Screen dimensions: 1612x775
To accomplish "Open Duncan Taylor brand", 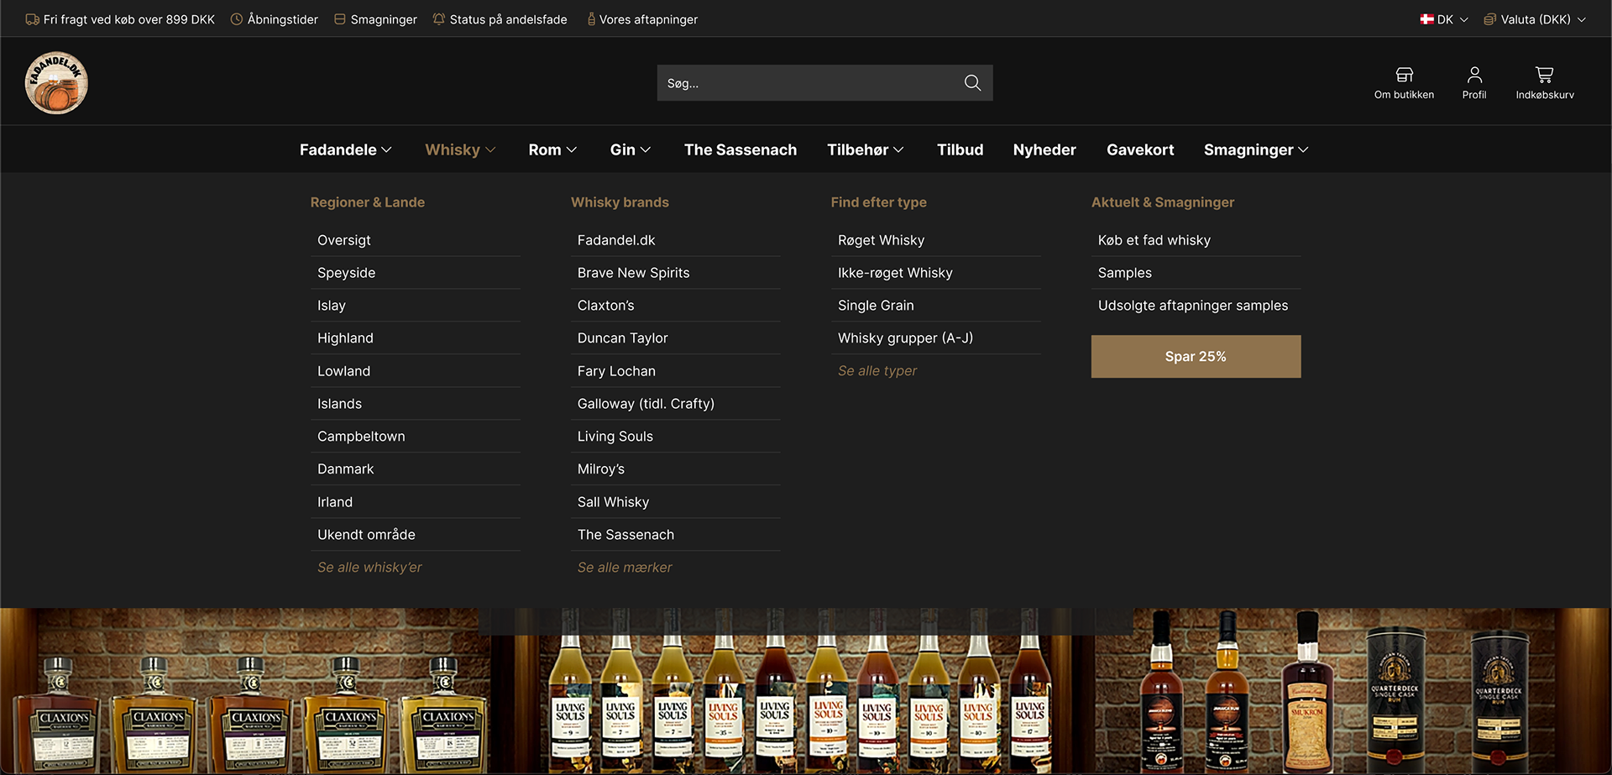I will 676,338.
